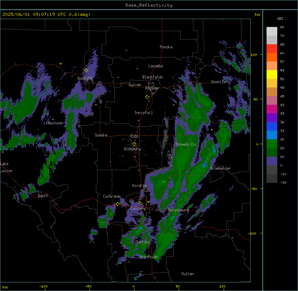Screen dimensions: 298x291
Task: Select the slate-purple swatch between 10 and 0
Action: [272, 161]
